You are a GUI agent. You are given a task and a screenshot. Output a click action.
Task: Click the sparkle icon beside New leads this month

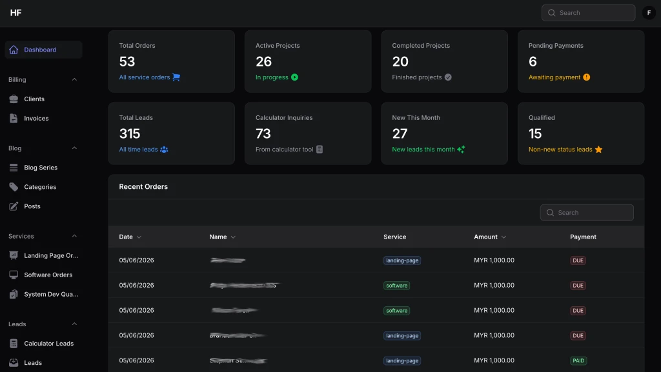point(461,149)
